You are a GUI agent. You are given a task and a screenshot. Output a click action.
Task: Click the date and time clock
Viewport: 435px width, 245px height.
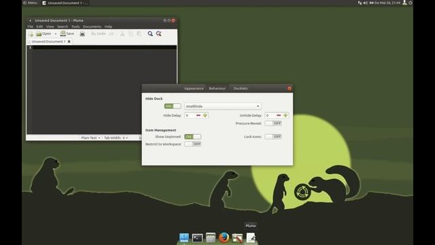387,3
